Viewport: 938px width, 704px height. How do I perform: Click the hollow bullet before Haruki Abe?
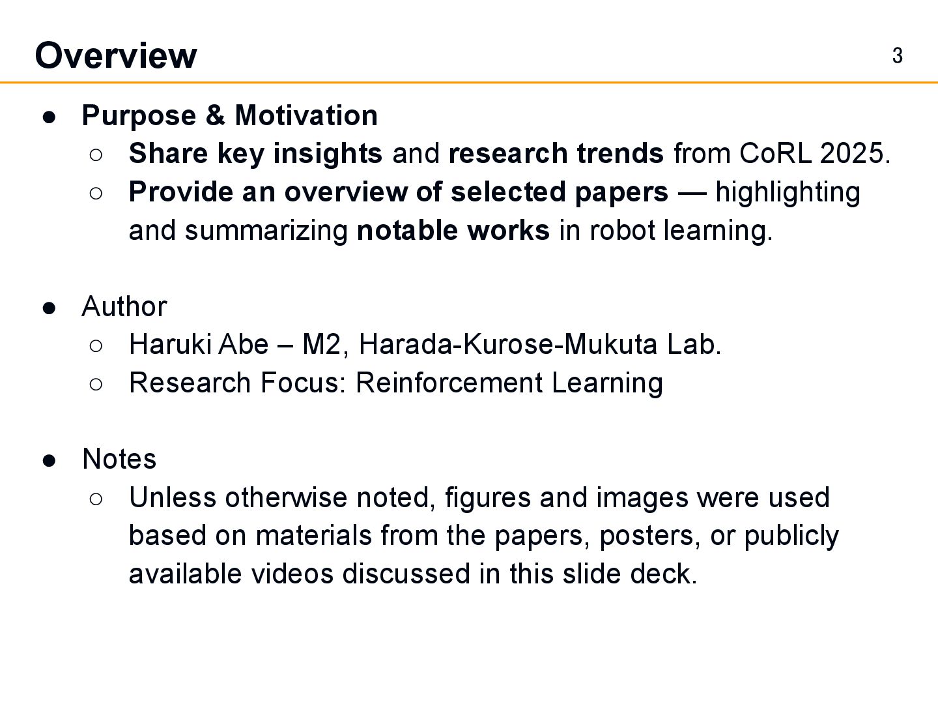(96, 346)
